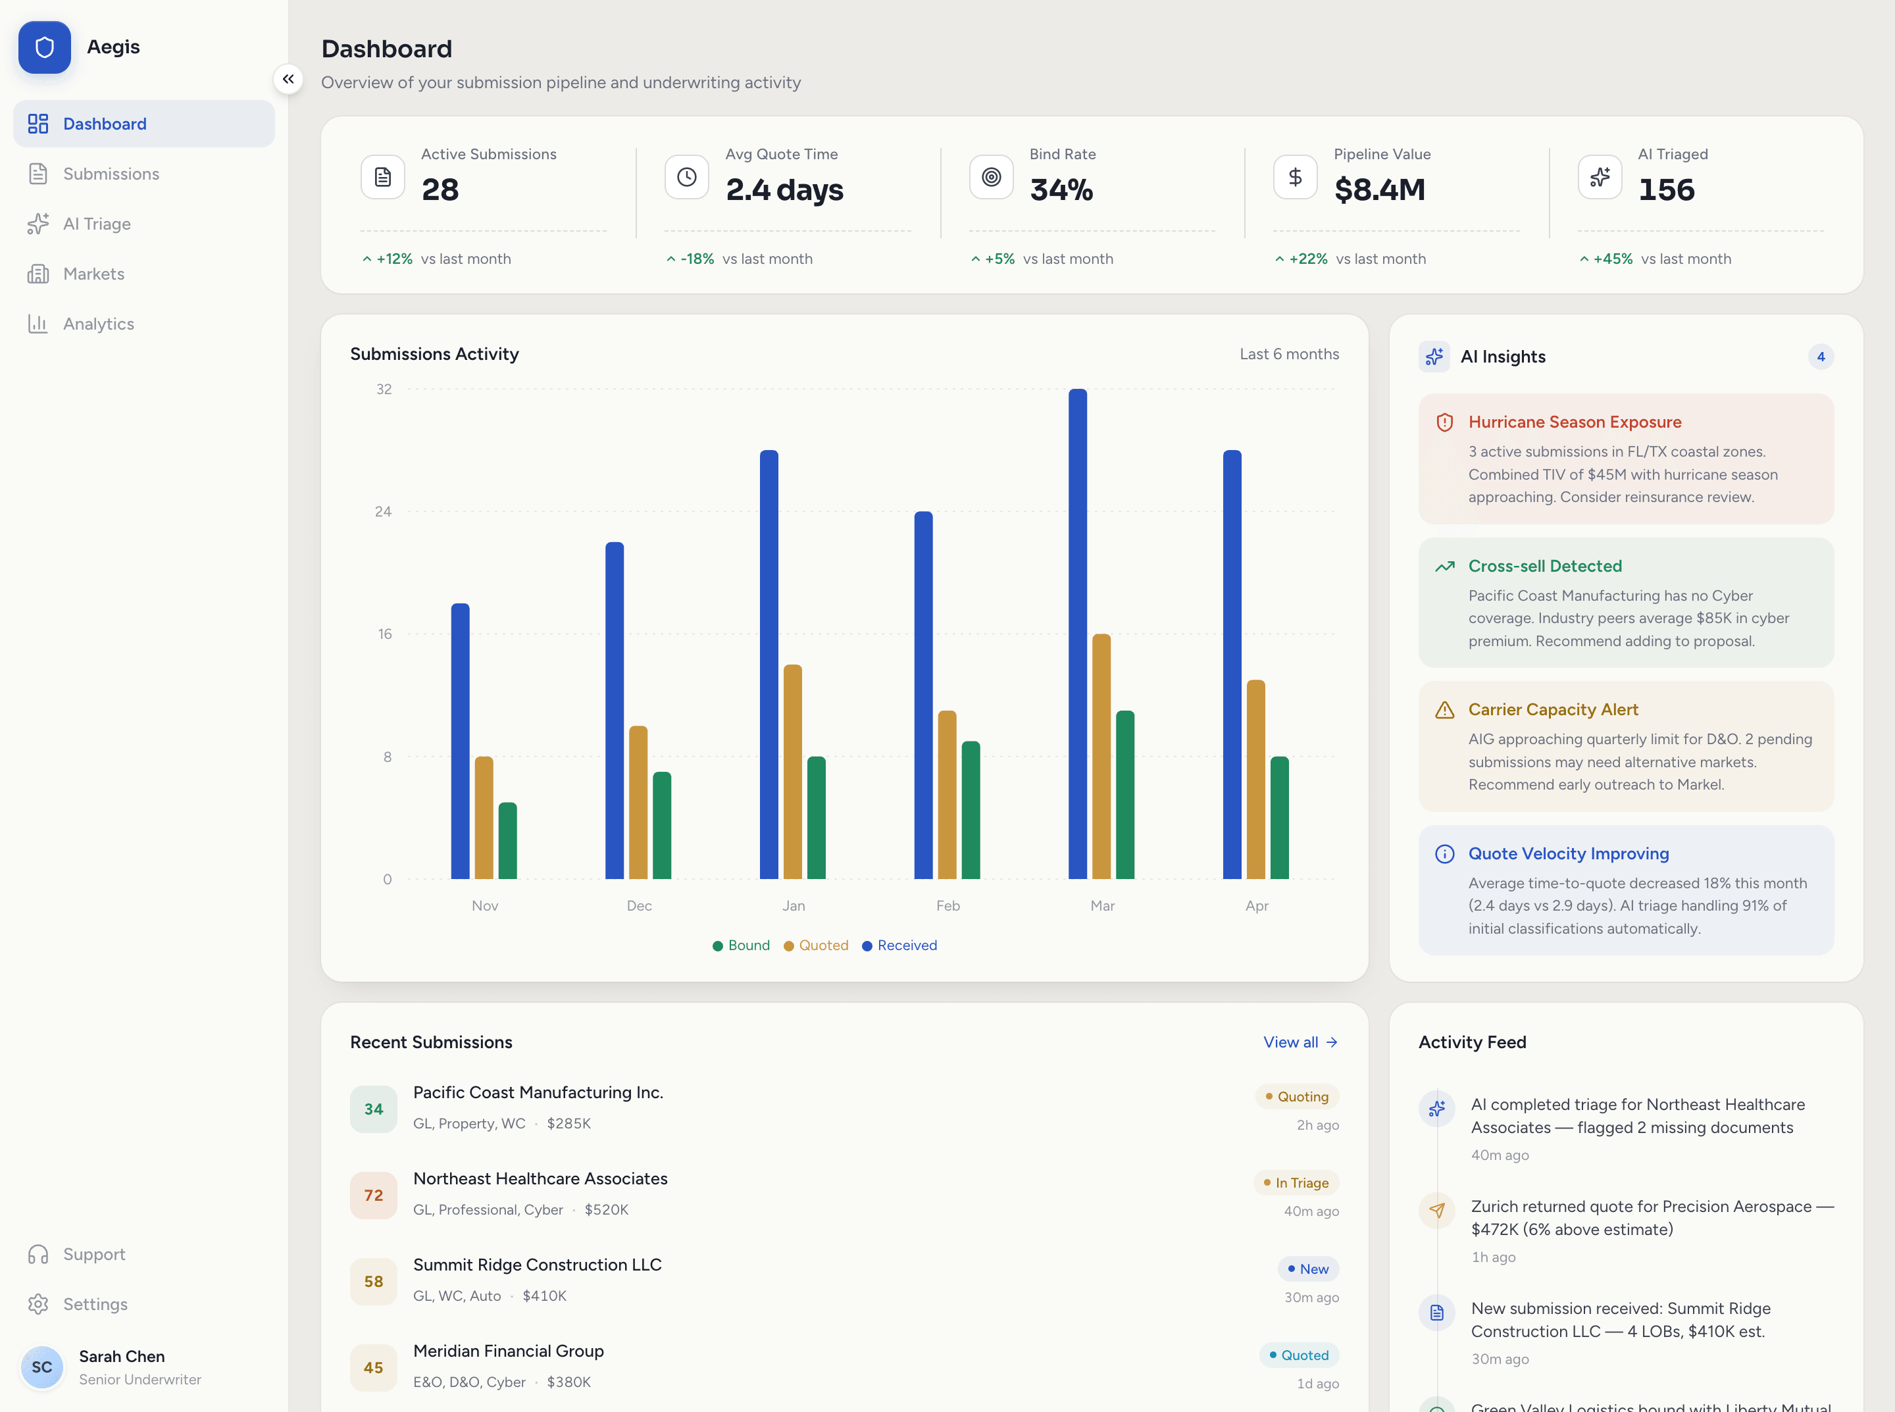Click the Avg Quote Time clock icon

pos(687,177)
